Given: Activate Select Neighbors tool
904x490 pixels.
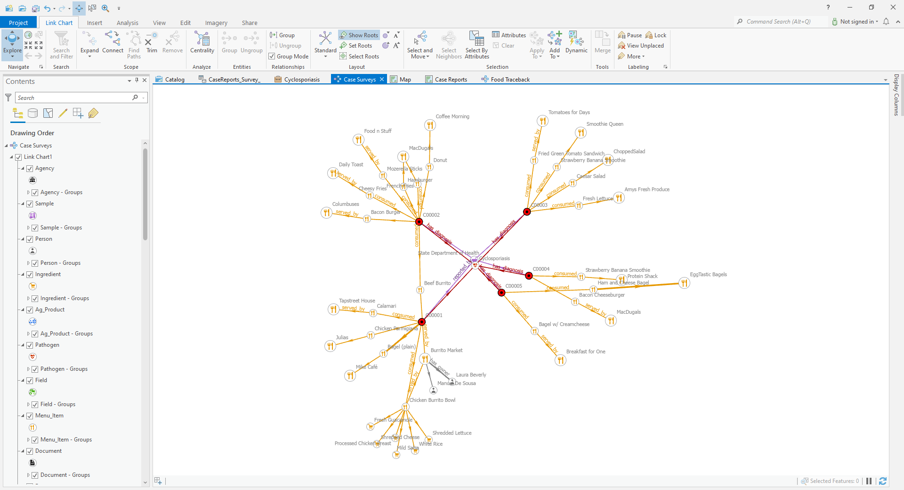Looking at the screenshot, I should pyautogui.click(x=448, y=45).
